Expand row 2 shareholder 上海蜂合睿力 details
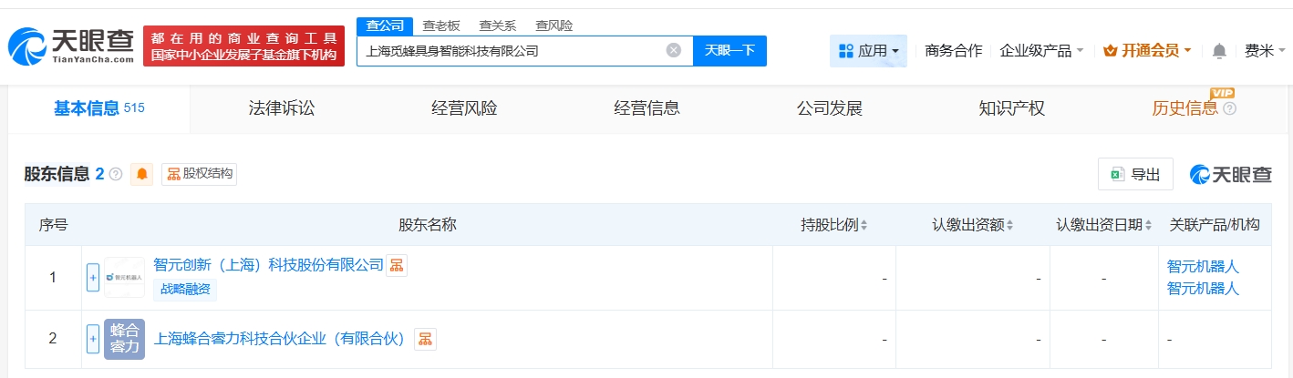The height and width of the screenshot is (378, 1293). point(92,339)
